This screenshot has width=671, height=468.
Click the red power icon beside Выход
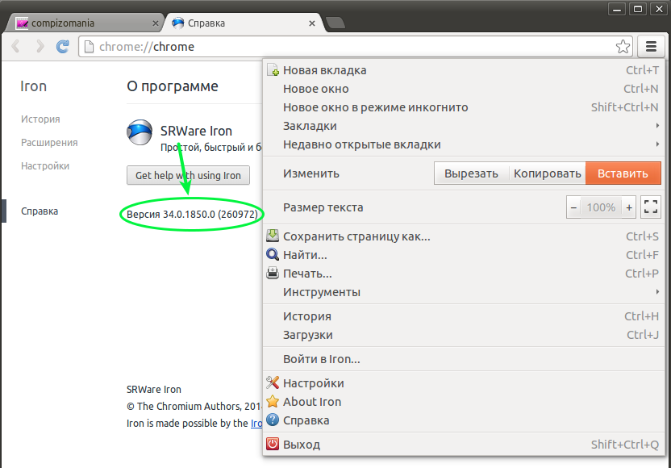pyautogui.click(x=273, y=444)
